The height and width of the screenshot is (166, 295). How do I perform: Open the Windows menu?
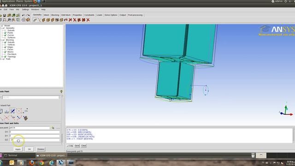(35, 9)
